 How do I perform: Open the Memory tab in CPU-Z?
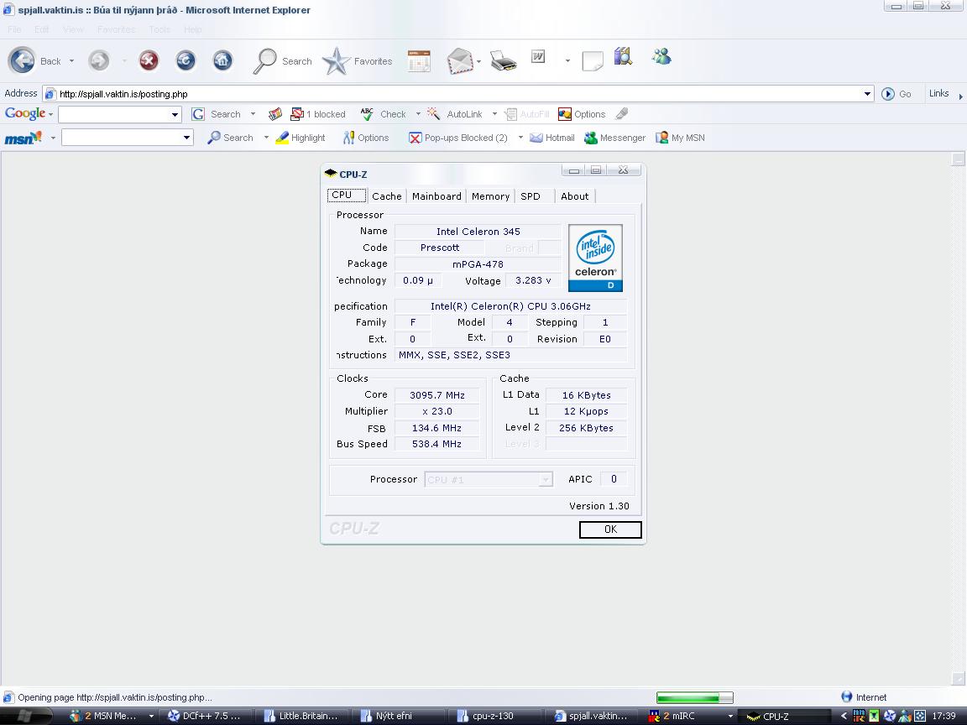pos(490,196)
